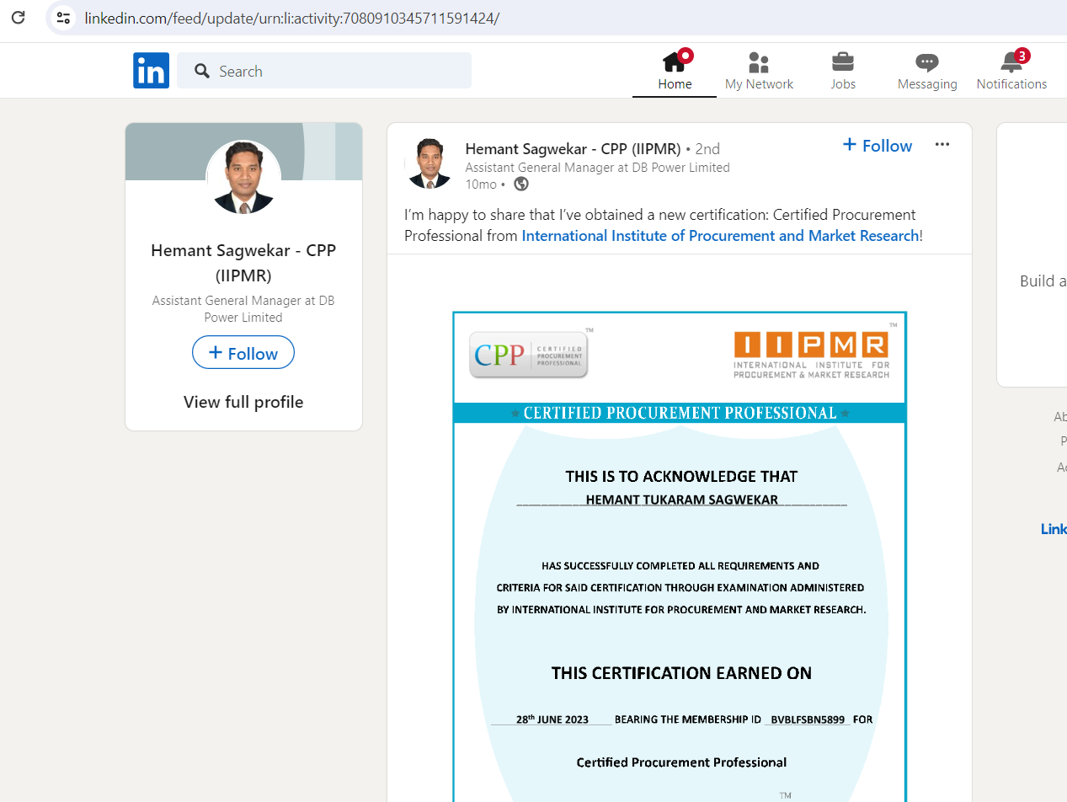The image size is (1067, 802).
Task: Reload the page with browser refresh icon
Action: (18, 17)
